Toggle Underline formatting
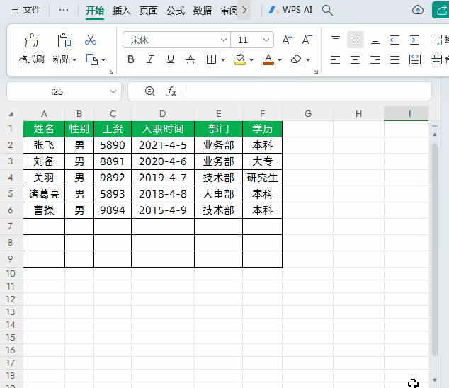The image size is (449, 388). click(x=171, y=59)
